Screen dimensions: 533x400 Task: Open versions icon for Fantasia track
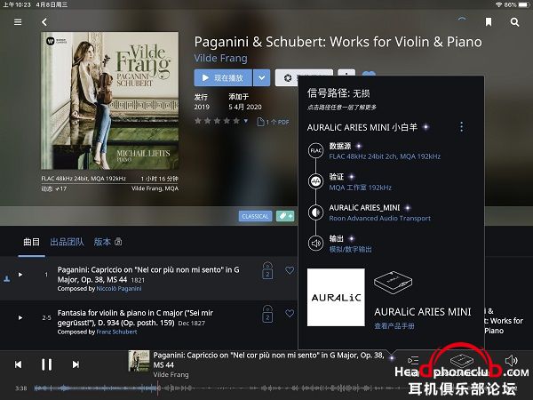(x=267, y=314)
